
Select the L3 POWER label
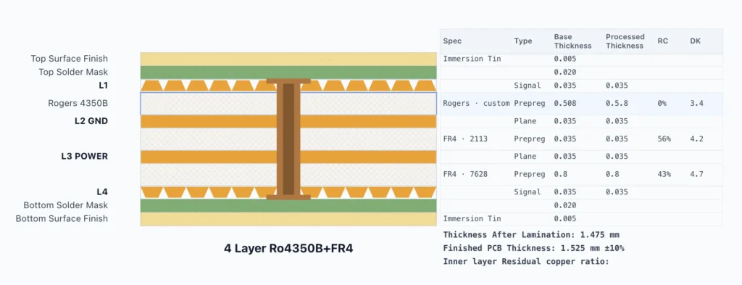[84, 156]
